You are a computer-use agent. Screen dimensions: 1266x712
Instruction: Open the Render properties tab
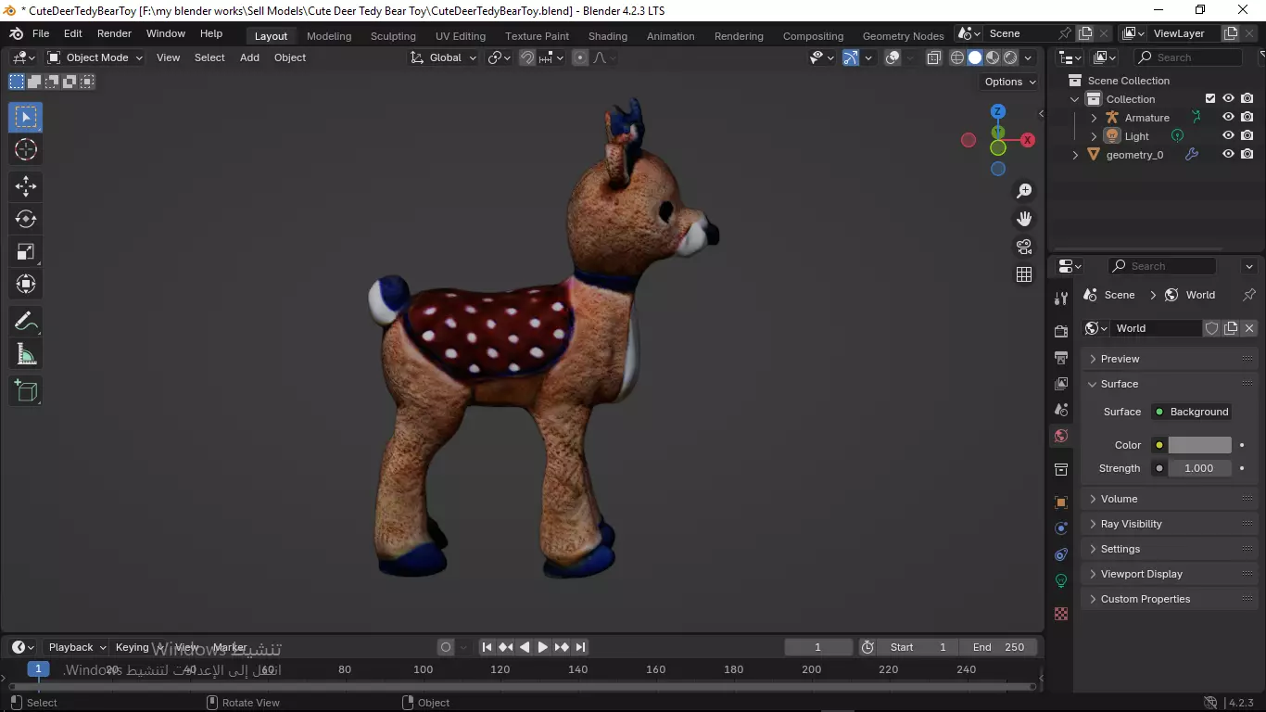[x=1061, y=331]
